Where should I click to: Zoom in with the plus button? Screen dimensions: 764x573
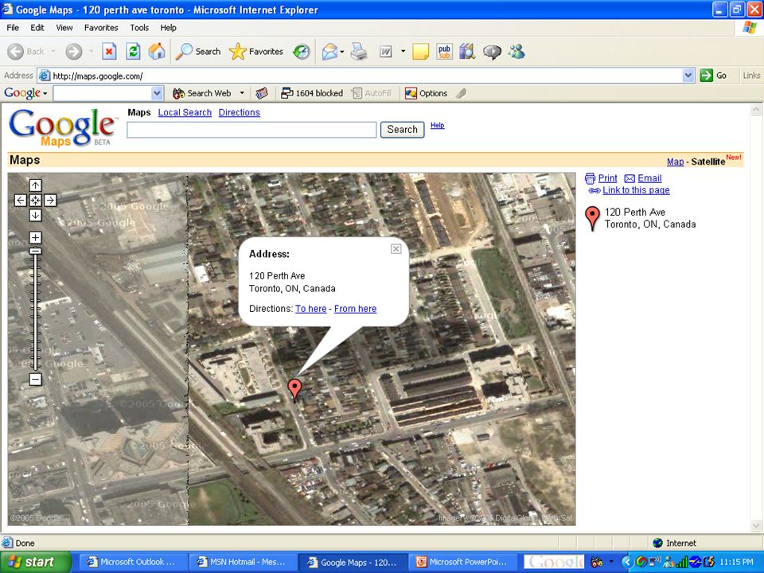(x=35, y=237)
